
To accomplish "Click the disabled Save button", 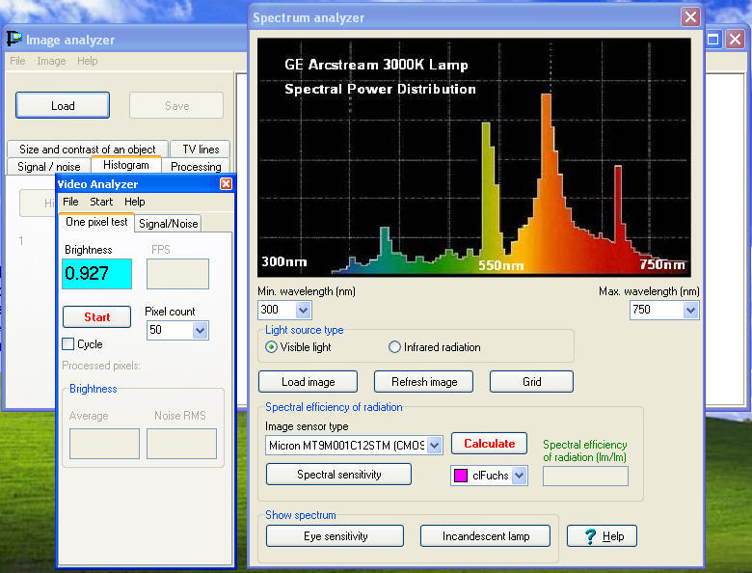I will coord(176,105).
